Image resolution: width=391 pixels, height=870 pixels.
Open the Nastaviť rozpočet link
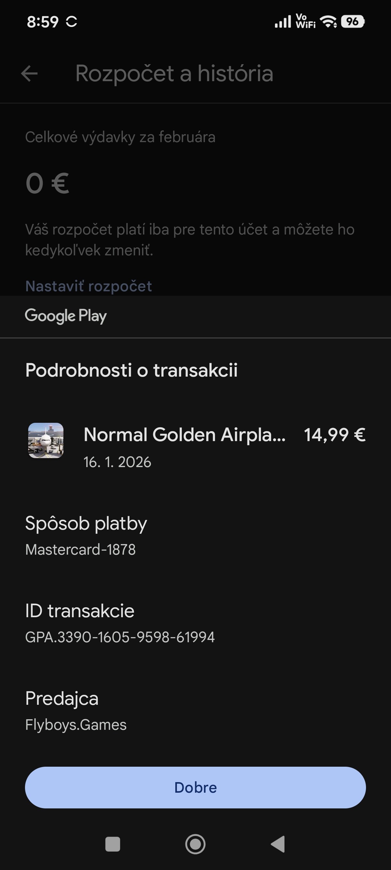pyautogui.click(x=88, y=286)
